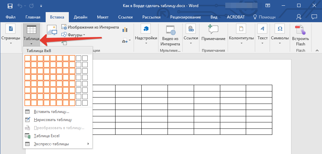Image resolution: width=322 pixels, height=154 pixels.
Task: Select Вставить таблицу... menu item
Action: pos(51,112)
